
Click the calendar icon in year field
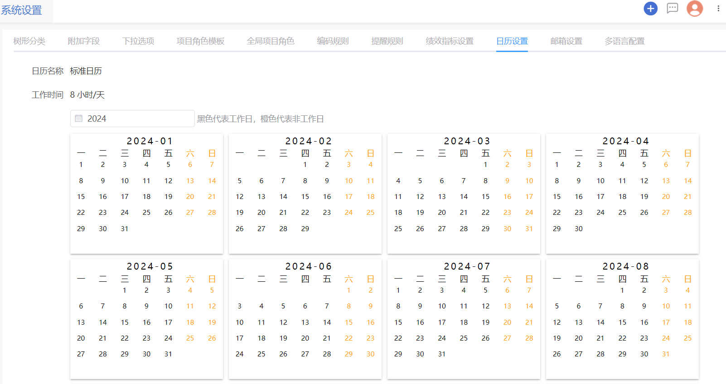[79, 119]
